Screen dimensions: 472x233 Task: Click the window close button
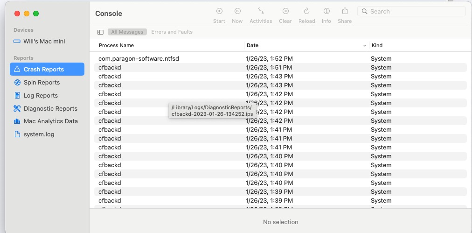(x=17, y=14)
